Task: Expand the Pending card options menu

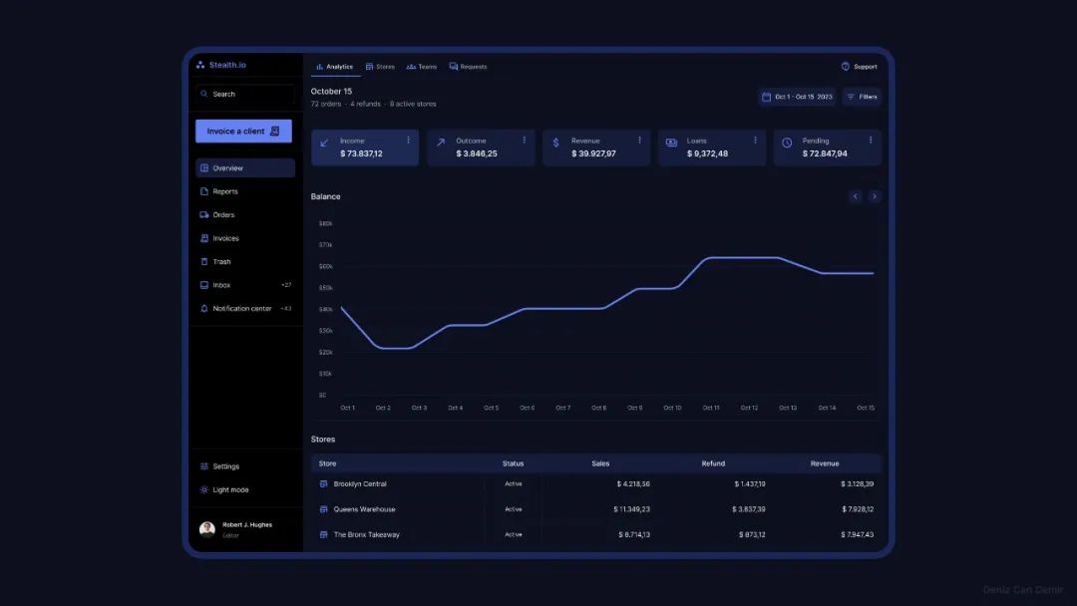Action: (871, 141)
